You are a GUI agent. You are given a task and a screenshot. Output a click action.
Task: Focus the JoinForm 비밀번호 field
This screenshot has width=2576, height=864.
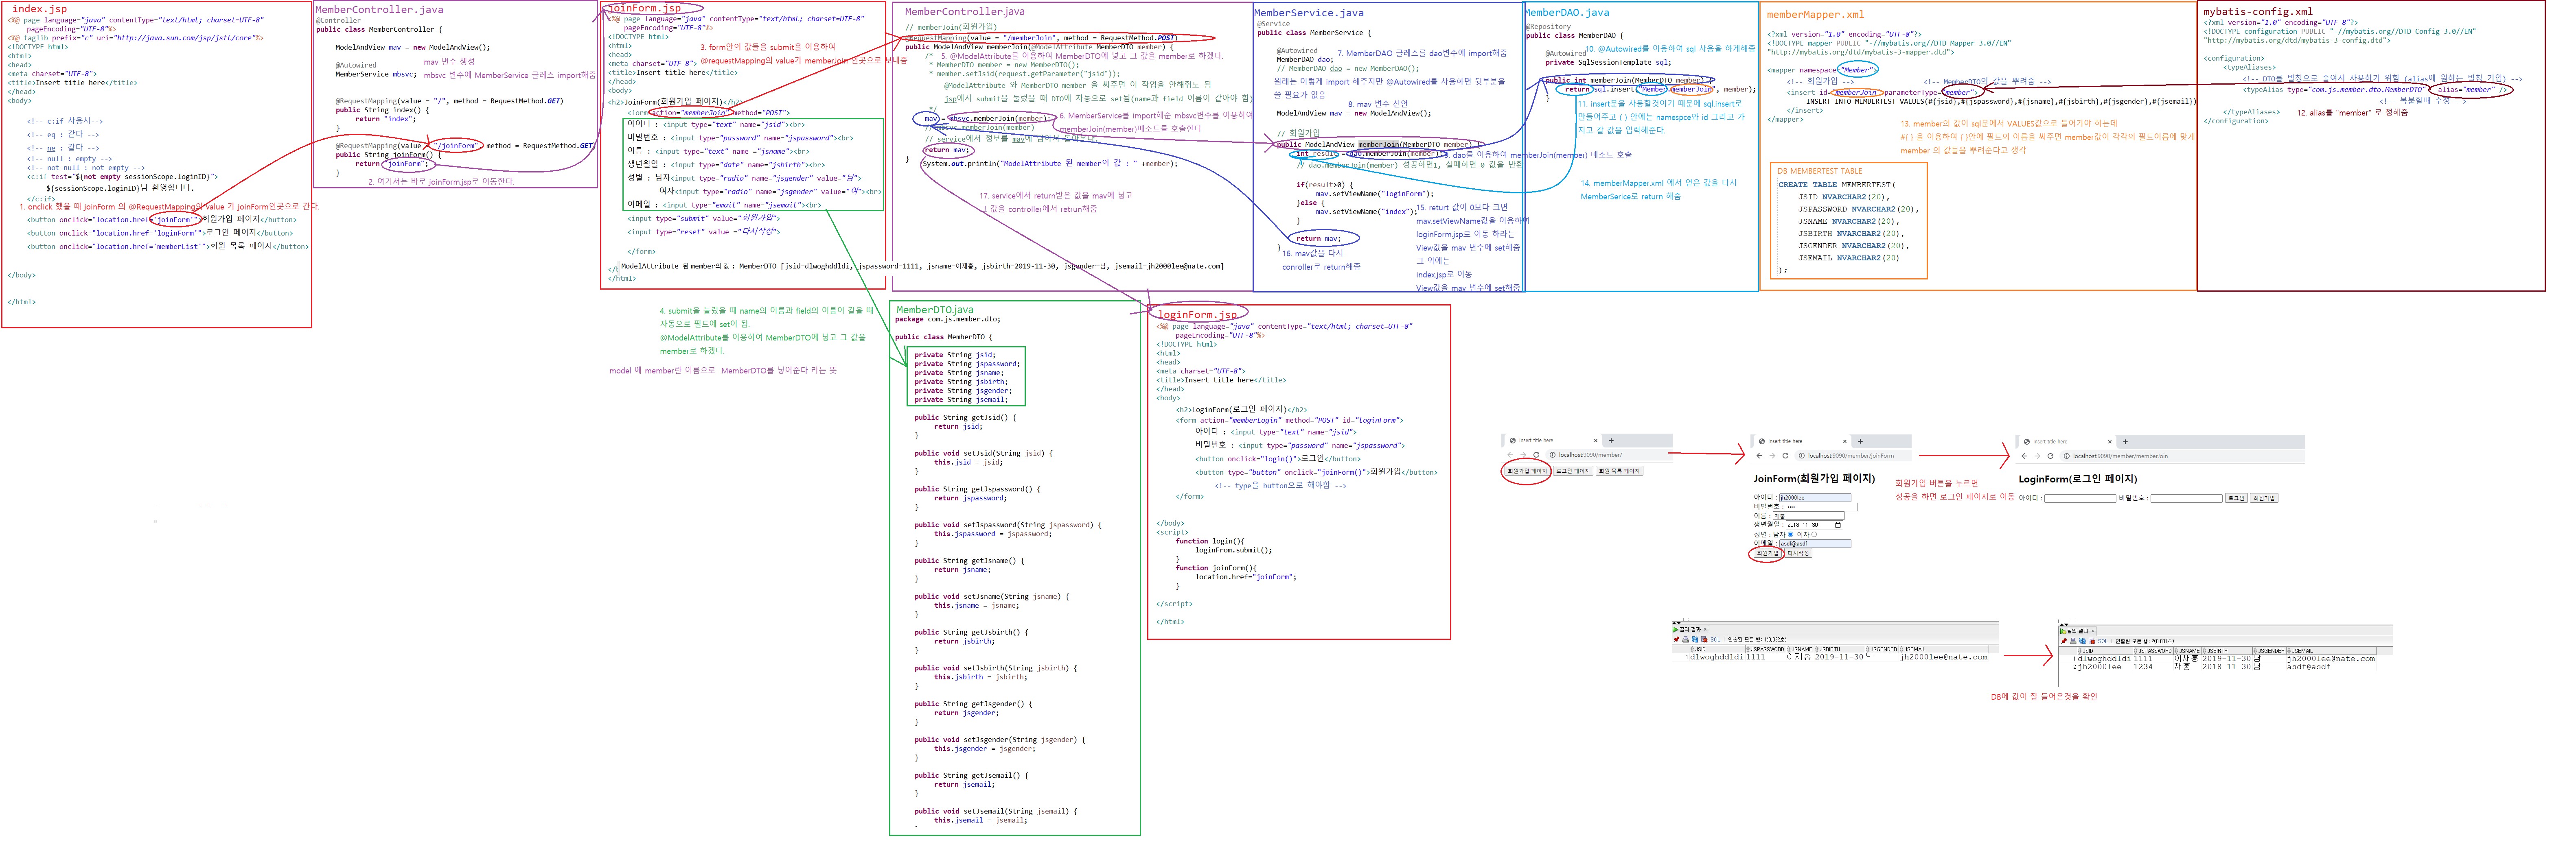(x=1822, y=507)
